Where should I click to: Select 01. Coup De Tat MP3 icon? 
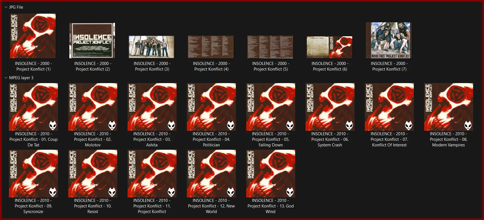[x=33, y=107]
